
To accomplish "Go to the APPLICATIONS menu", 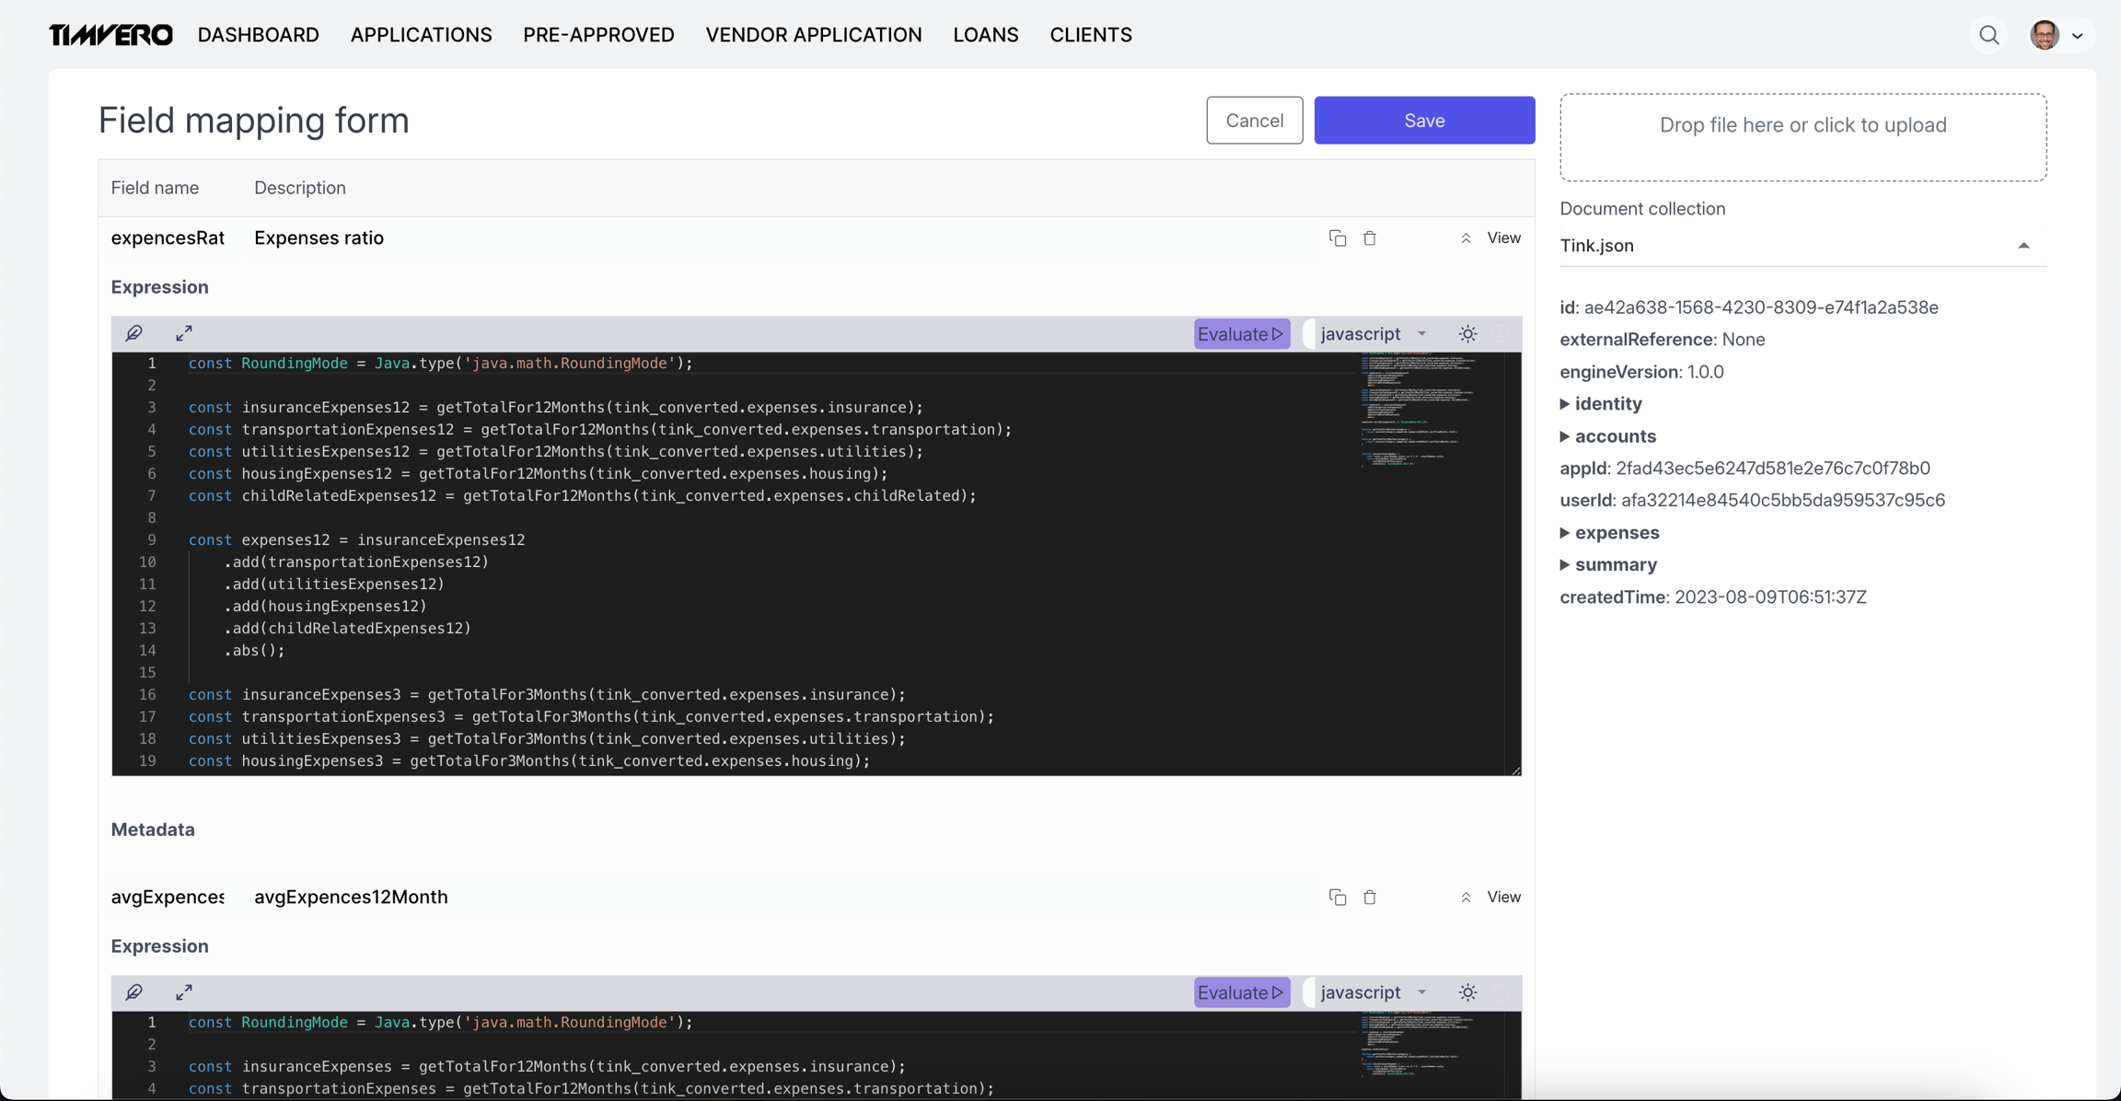I will (x=421, y=35).
